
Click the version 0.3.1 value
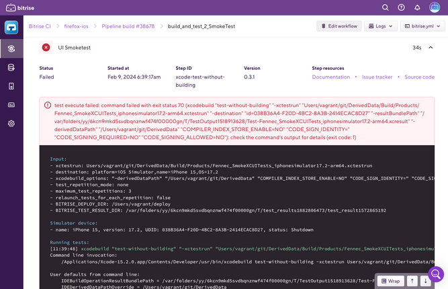(249, 77)
